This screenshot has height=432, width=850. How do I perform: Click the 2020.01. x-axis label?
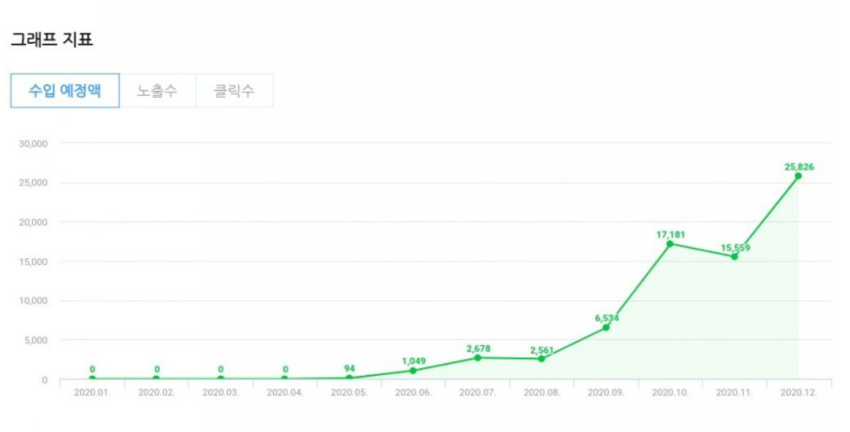[92, 392]
